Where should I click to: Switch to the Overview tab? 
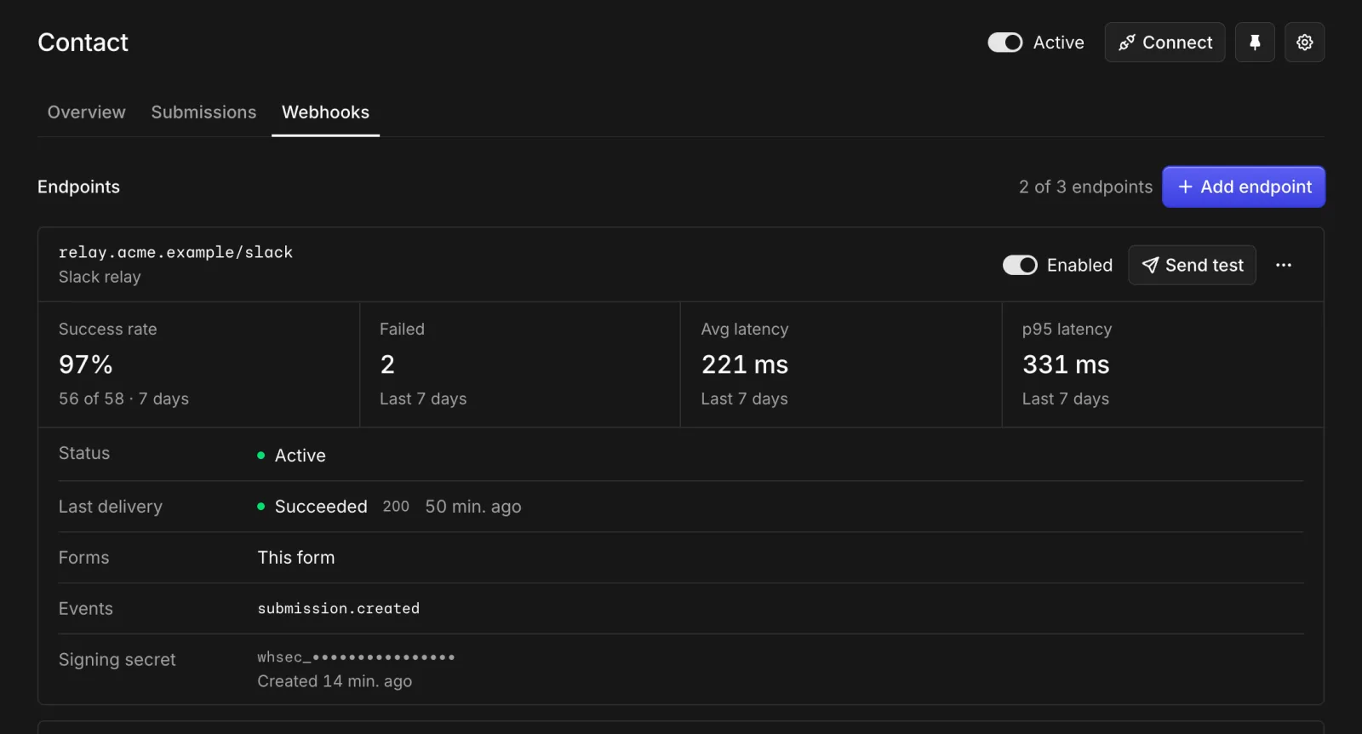(x=86, y=112)
